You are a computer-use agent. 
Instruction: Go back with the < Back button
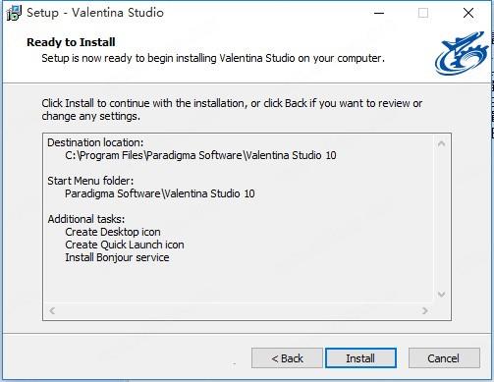click(287, 358)
